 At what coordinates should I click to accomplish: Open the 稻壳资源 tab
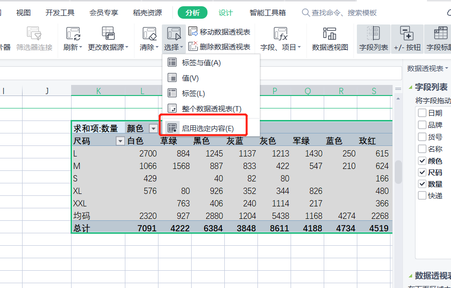pos(147,12)
